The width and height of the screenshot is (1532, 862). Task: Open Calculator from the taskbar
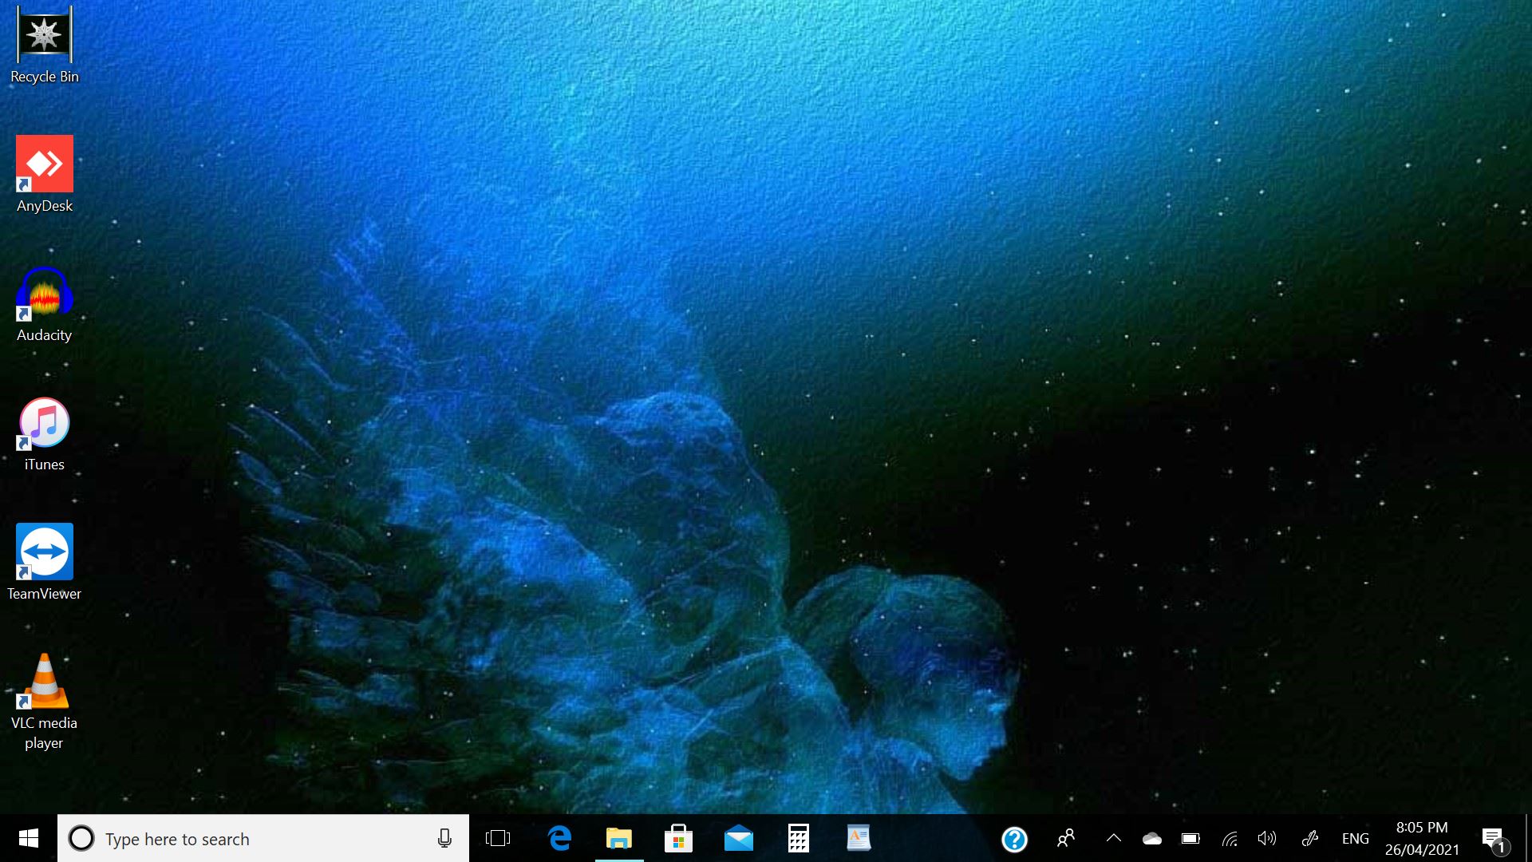(x=799, y=839)
